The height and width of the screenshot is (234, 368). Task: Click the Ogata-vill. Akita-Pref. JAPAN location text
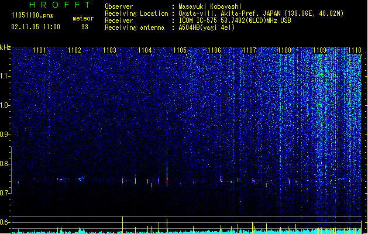pos(261,13)
